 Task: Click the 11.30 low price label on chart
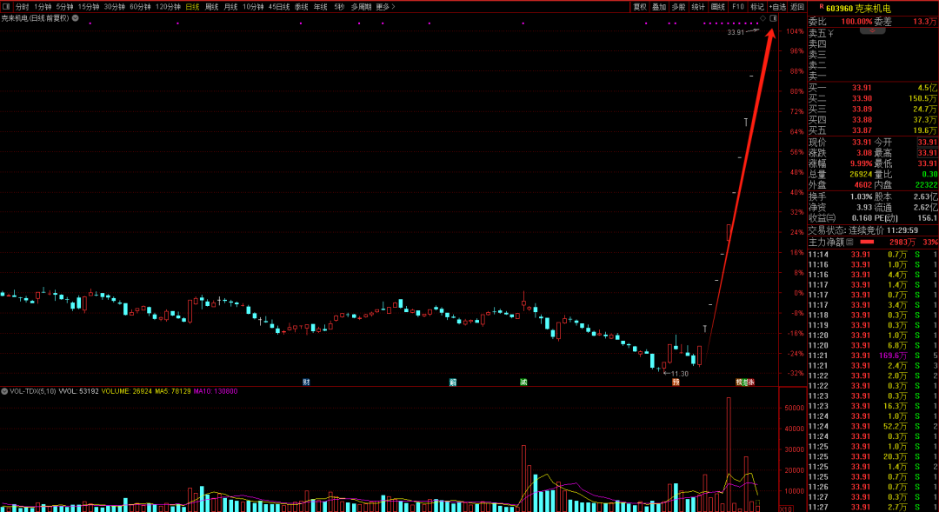click(680, 374)
